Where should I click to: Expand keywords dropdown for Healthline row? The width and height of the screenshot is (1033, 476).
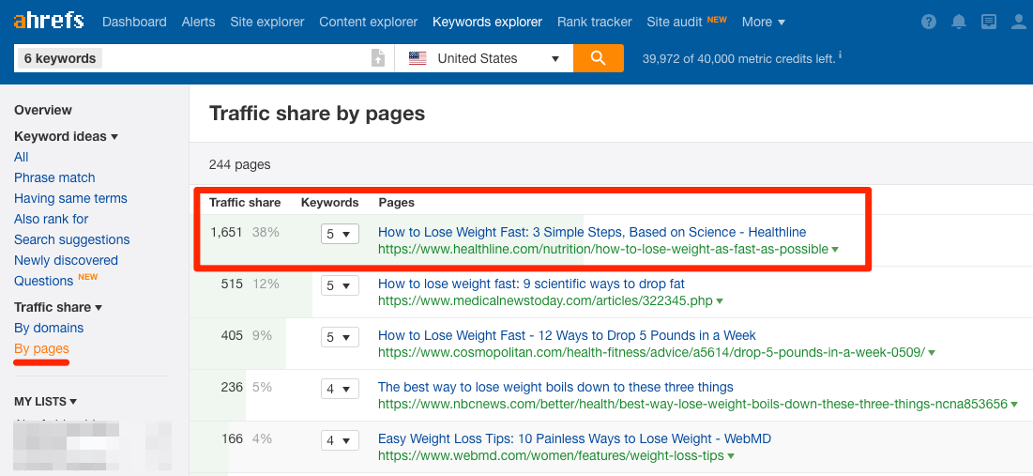click(340, 234)
